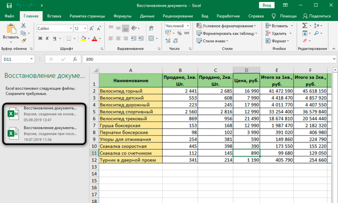Click the Помощн tell-me search box

[284, 16]
